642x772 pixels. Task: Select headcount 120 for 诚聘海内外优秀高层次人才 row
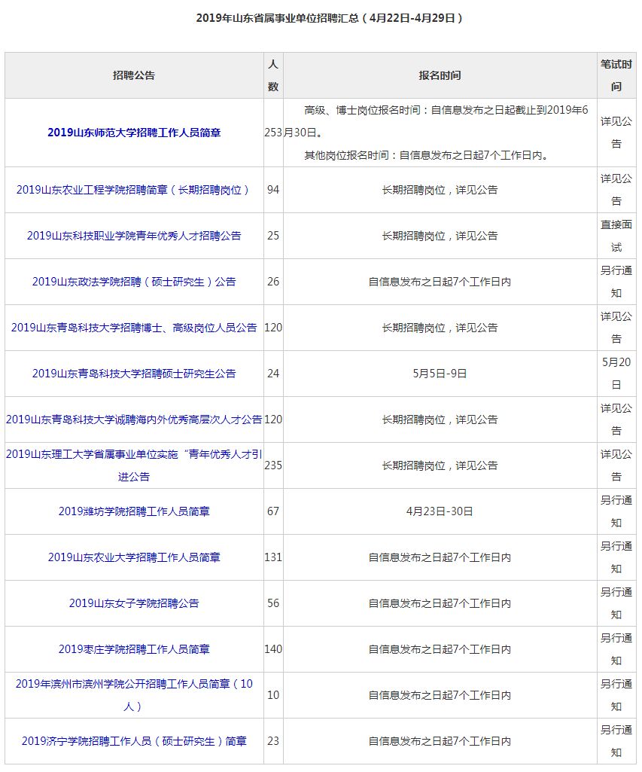(273, 420)
